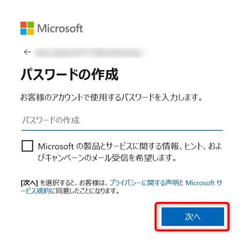The height and width of the screenshot is (248, 243).
Task: Click the green square of the Microsoft logo
Action: [x=31, y=25]
